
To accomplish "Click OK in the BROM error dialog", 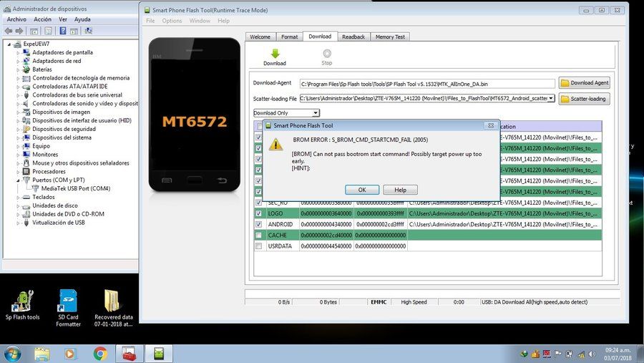I will [362, 190].
